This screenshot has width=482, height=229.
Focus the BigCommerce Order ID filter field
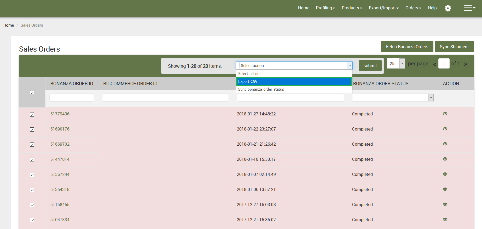click(x=165, y=97)
